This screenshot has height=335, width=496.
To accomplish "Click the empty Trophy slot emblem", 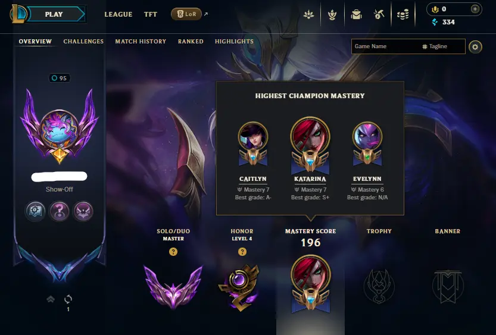I will pos(379,286).
